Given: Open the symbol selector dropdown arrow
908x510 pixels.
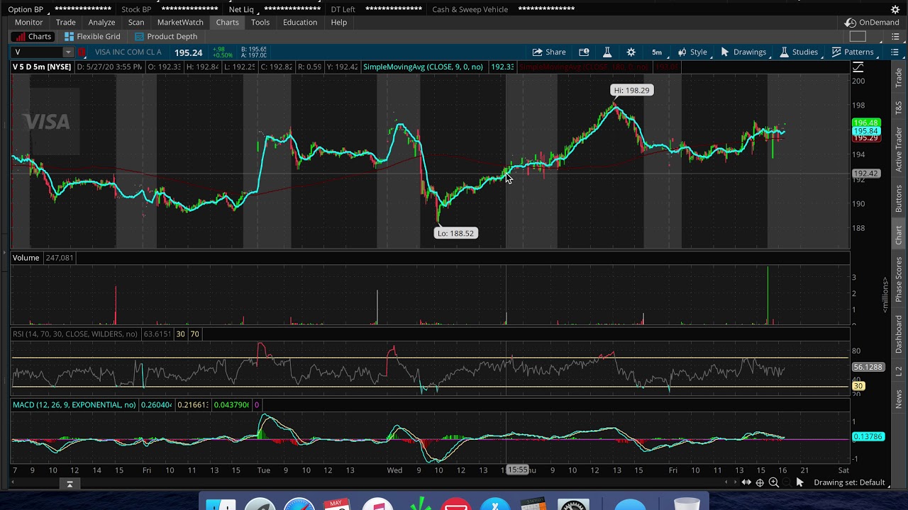Looking at the screenshot, I should point(67,52).
